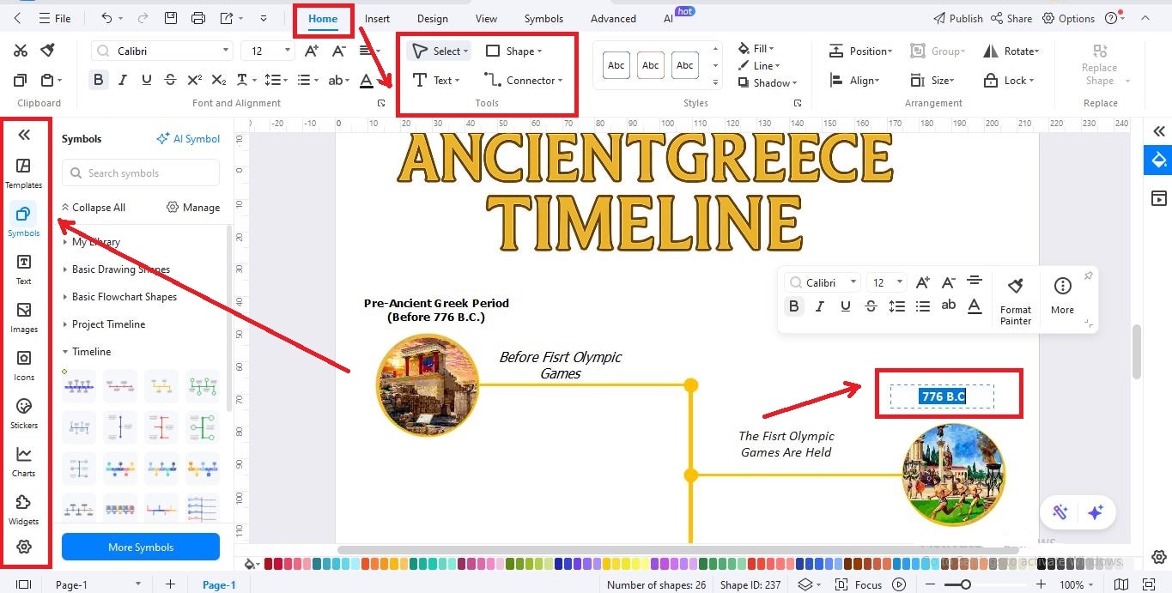
Task: Open More options in floating toolbar
Action: [1062, 296]
